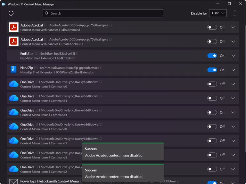The height and width of the screenshot is (184, 246).
Task: Click the Adobe Acrobat icon for EditCommand
Action: tap(14, 27)
